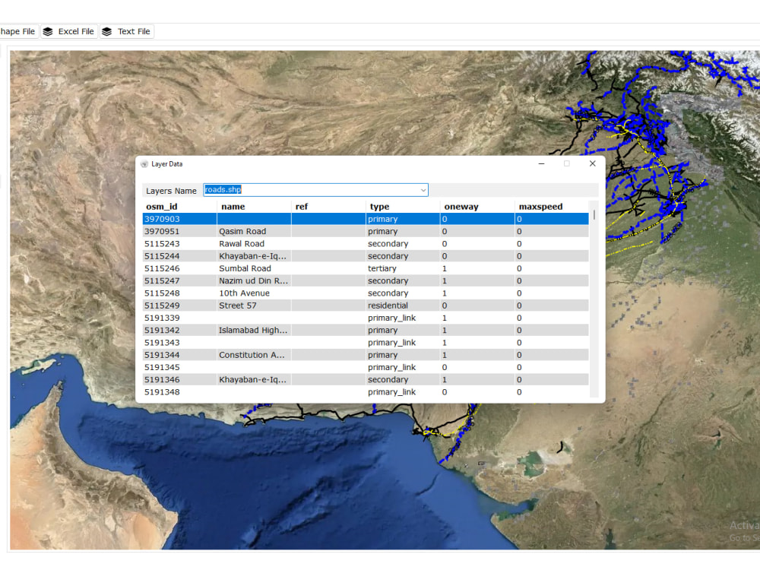This screenshot has width=760, height=570.
Task: Click the residential type cell
Action: 403,306
